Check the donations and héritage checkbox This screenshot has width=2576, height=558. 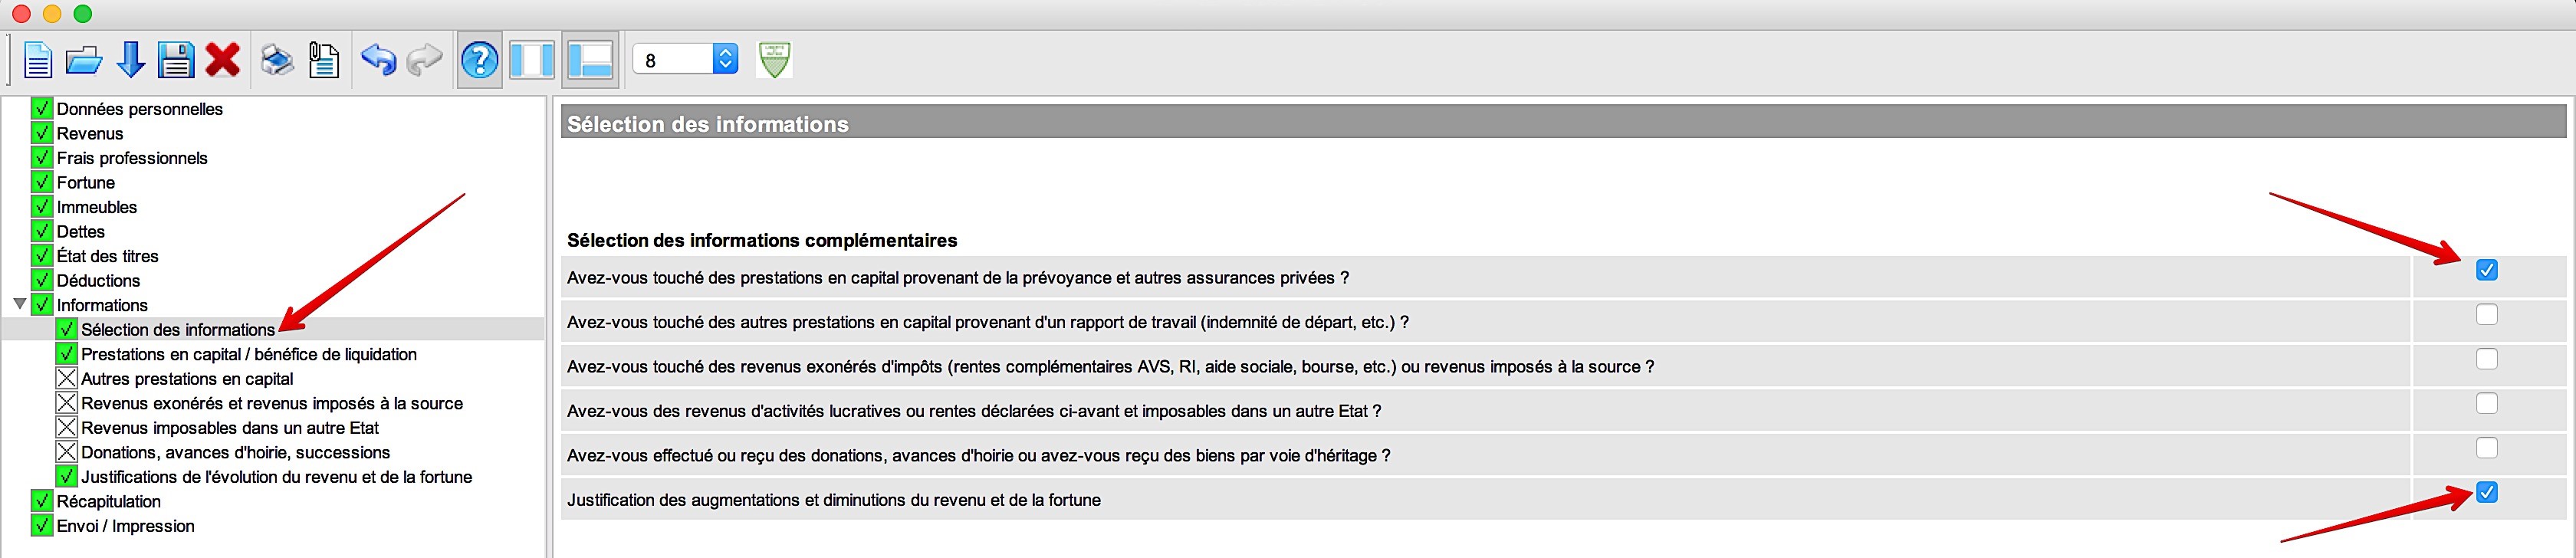[x=2486, y=448]
